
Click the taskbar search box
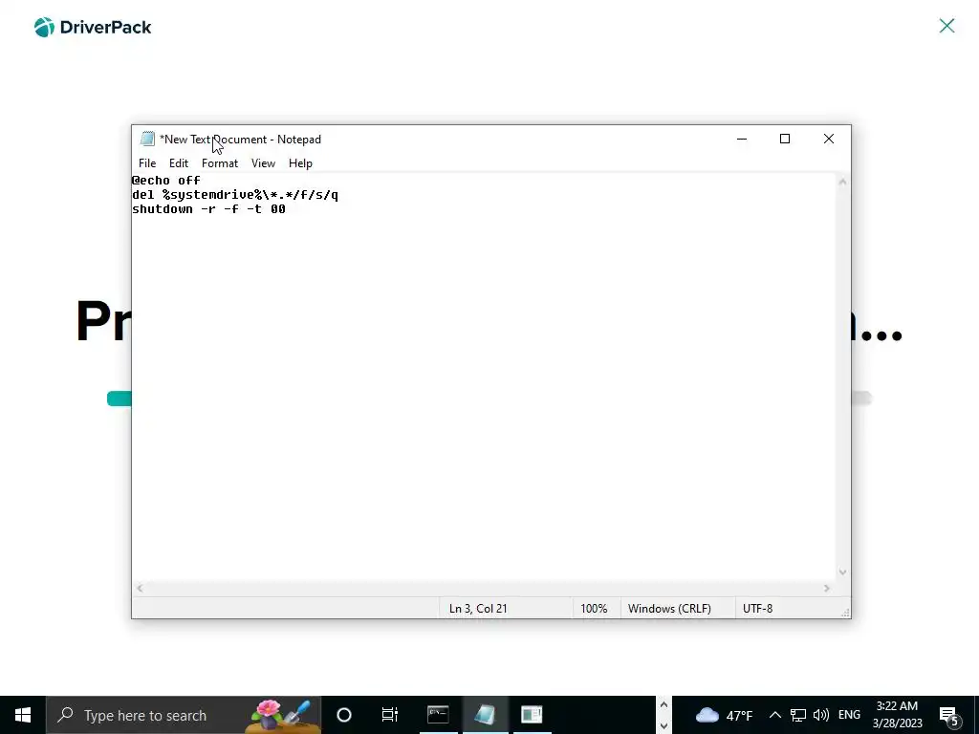(184, 715)
